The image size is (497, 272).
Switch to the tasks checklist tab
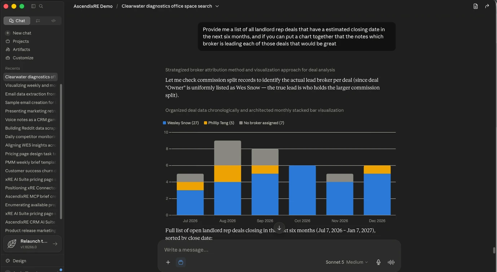point(38,21)
